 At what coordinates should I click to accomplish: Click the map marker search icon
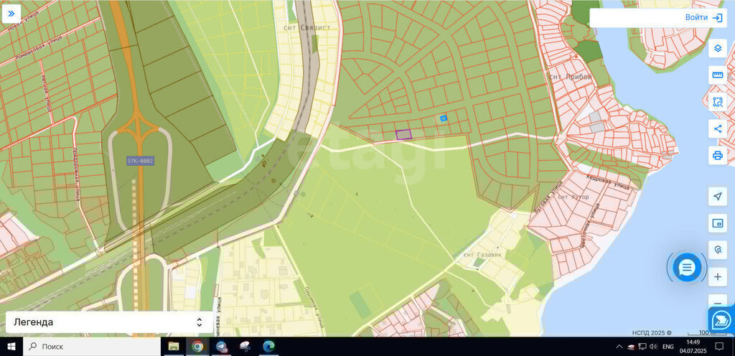[x=717, y=250]
